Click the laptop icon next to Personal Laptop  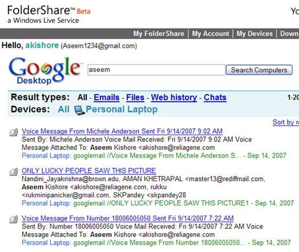tap(79, 110)
